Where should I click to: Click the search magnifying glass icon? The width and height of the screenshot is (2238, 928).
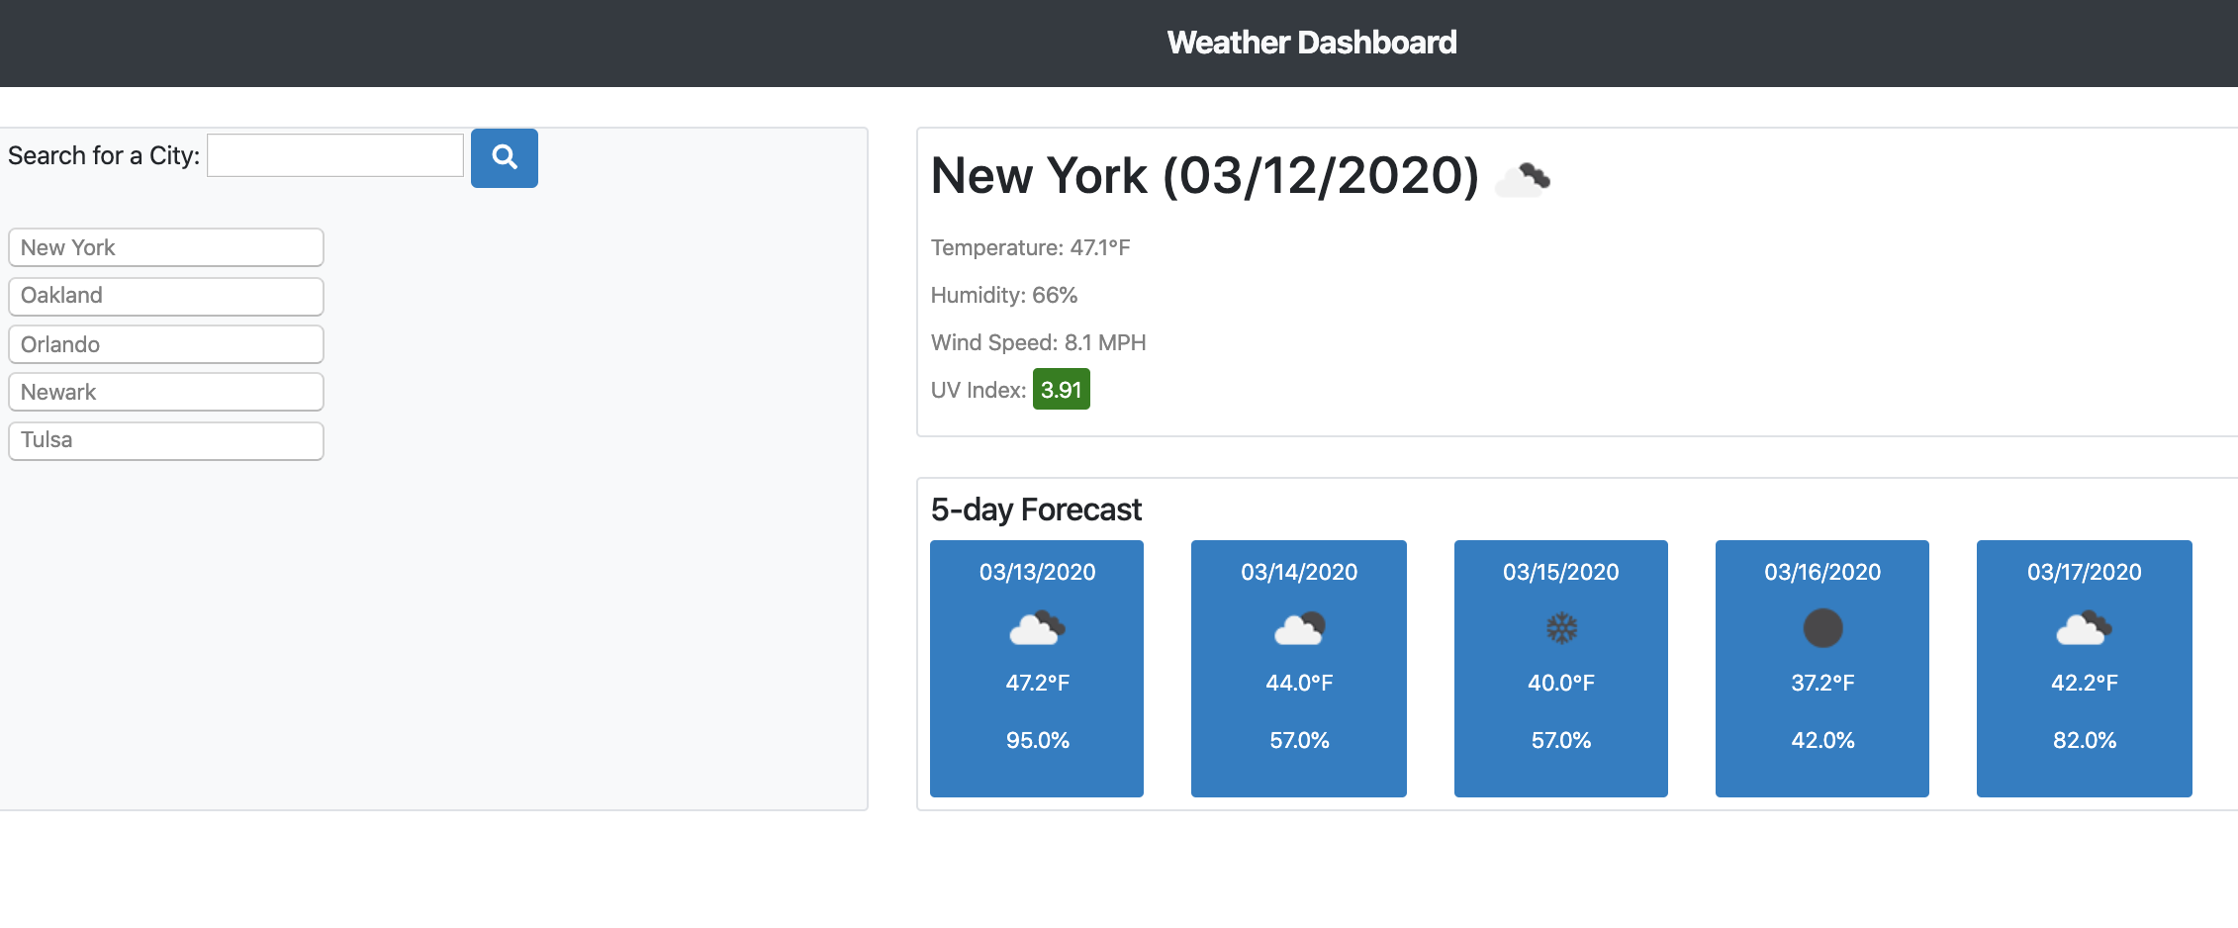(505, 156)
